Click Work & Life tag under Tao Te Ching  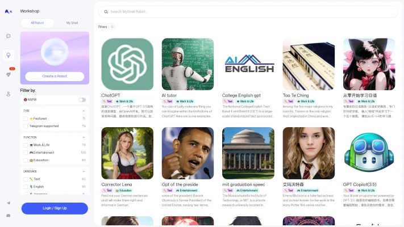point(306,102)
